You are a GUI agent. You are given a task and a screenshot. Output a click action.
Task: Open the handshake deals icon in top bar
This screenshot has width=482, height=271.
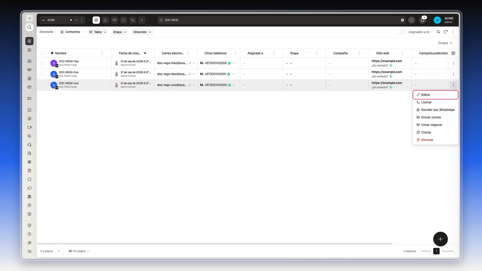point(114,20)
